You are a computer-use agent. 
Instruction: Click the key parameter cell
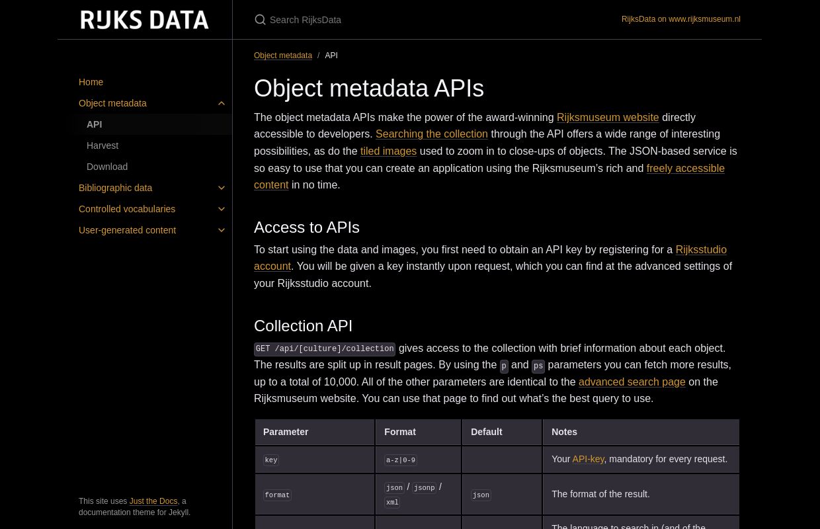click(315, 460)
